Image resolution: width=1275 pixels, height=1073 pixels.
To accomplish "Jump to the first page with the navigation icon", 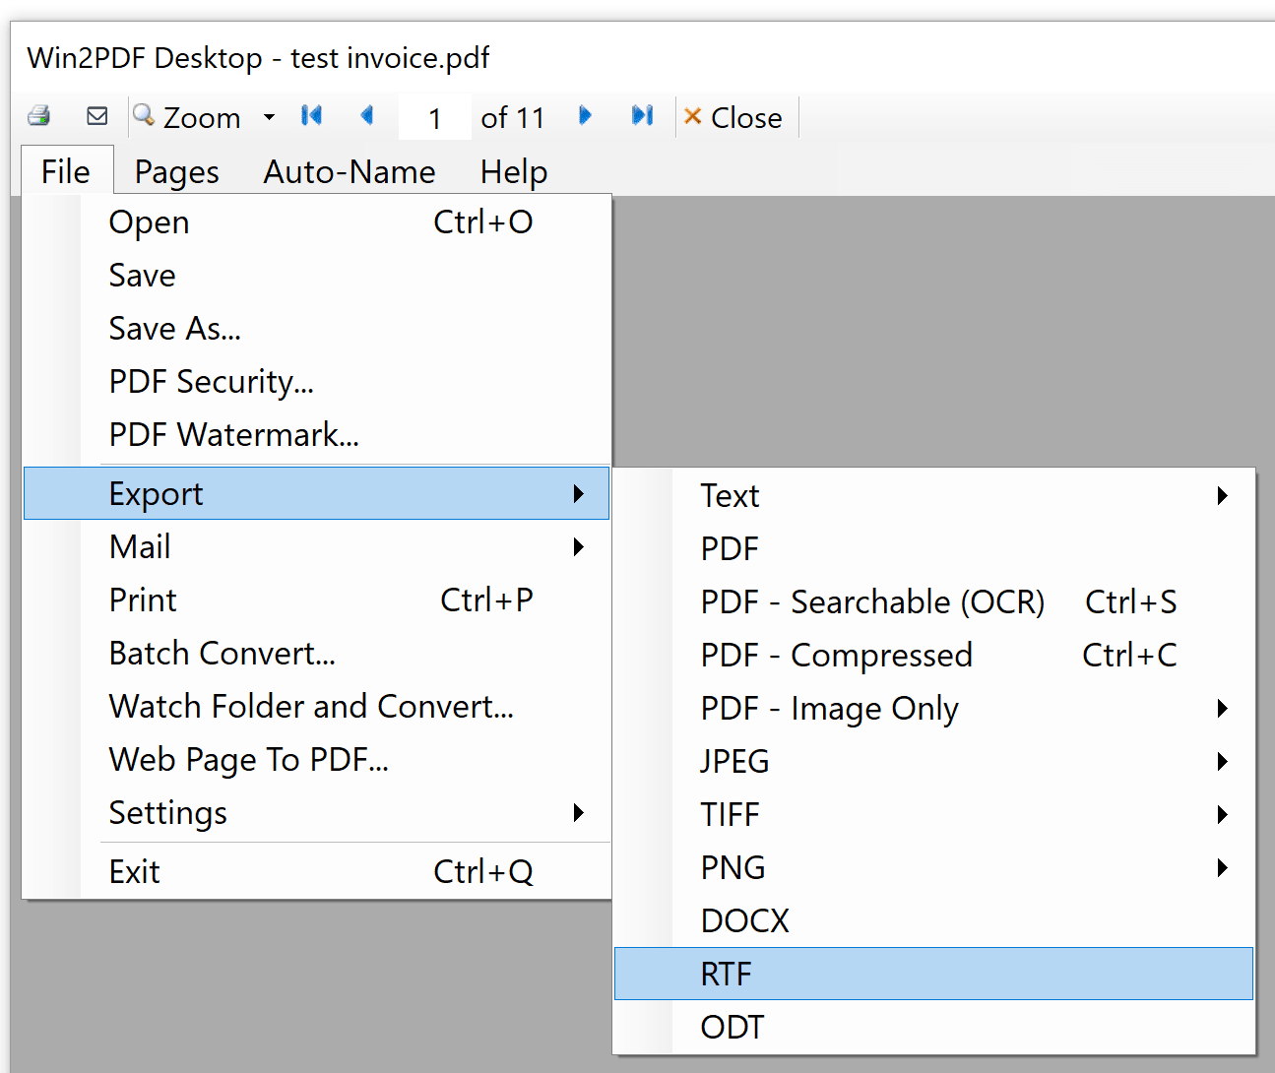I will click(311, 115).
